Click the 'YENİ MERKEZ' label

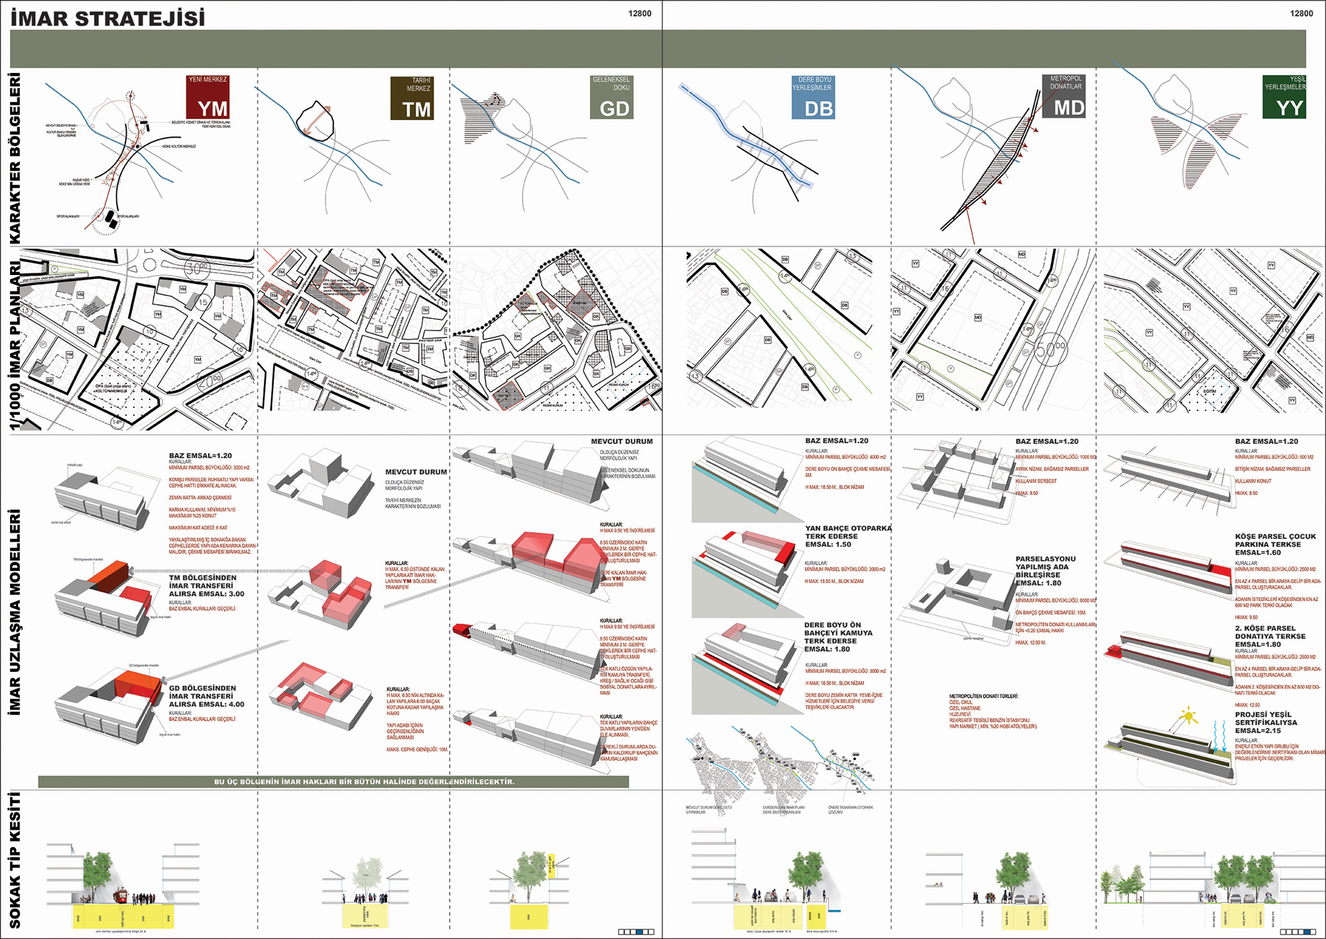pyautogui.click(x=208, y=80)
